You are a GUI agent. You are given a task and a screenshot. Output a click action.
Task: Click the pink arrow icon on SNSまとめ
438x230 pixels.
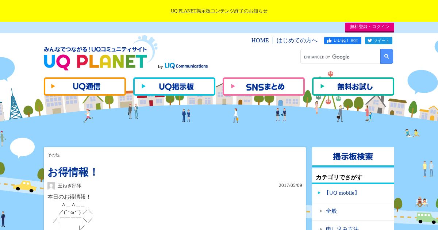pyautogui.click(x=233, y=86)
